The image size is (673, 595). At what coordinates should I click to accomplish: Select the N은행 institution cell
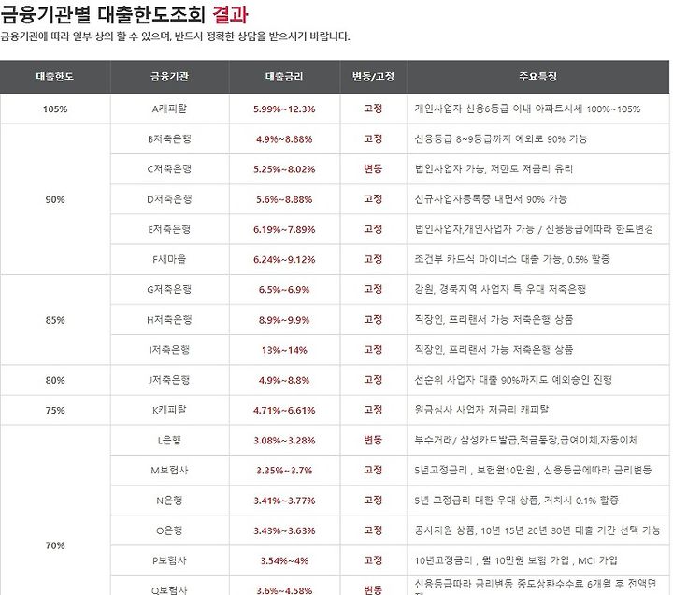coord(169,501)
